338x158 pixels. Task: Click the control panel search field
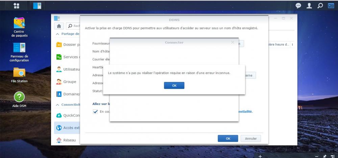pos(73,26)
